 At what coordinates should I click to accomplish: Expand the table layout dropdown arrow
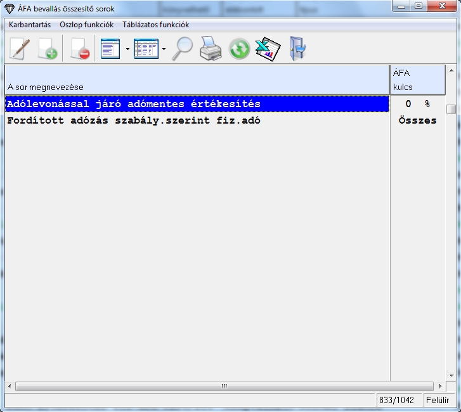[x=164, y=49]
